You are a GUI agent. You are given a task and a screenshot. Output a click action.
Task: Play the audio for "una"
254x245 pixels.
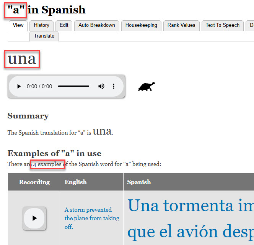[x=19, y=87]
